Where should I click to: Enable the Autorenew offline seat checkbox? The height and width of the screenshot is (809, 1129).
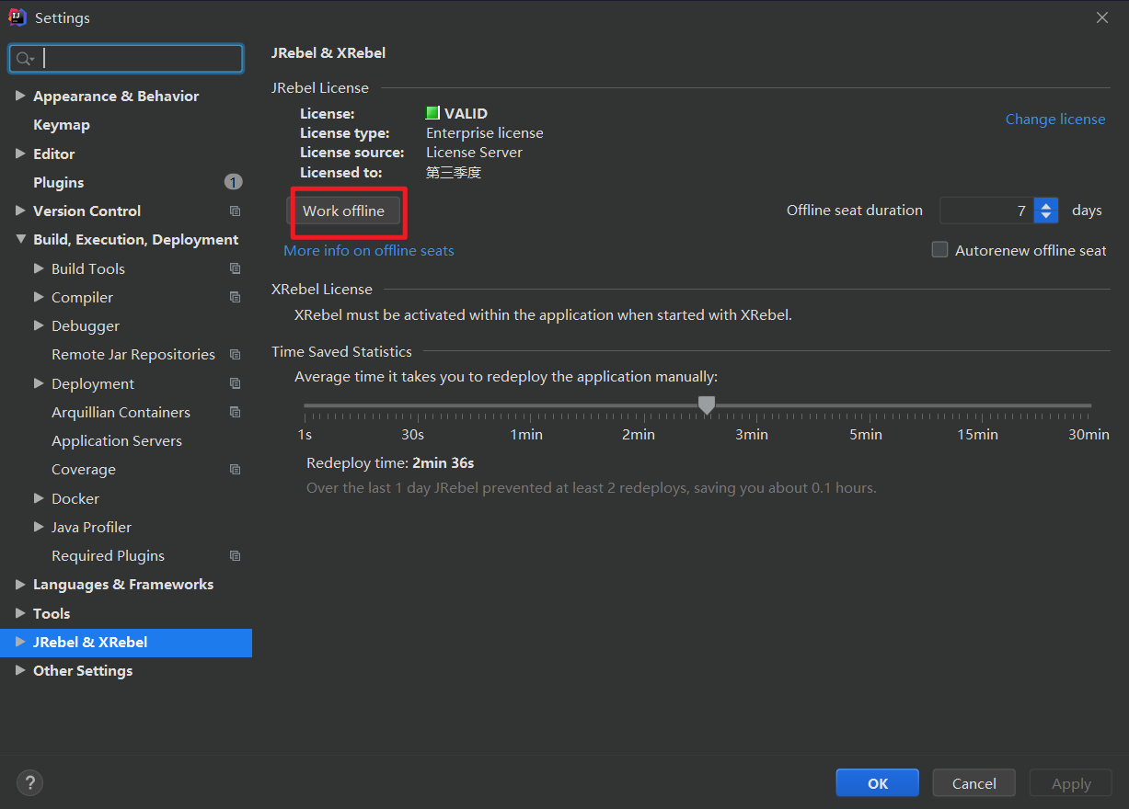pos(939,249)
